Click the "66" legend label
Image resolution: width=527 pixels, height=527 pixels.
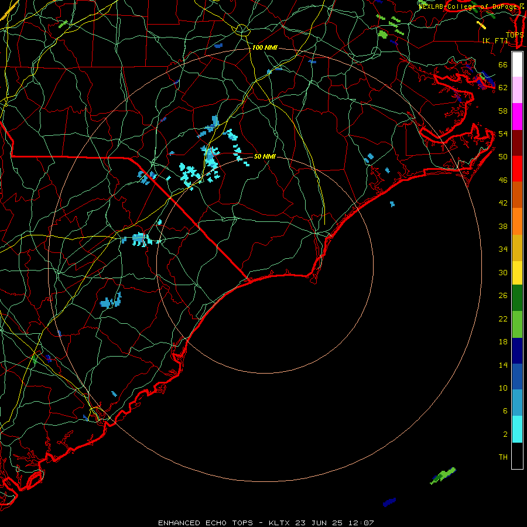coord(503,64)
